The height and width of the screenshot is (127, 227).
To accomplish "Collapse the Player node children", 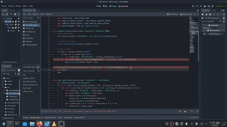I will coord(5,25).
